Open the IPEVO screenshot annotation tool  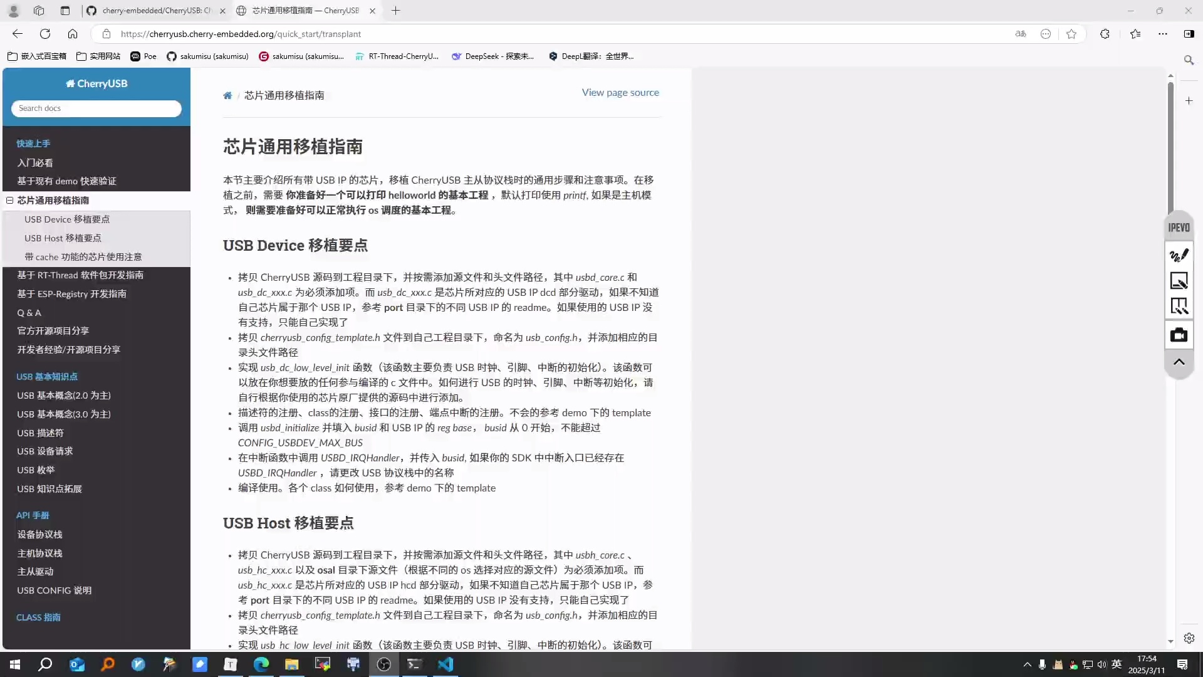1179,281
